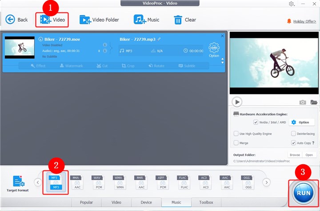Select the M4R AAC ringtone preset

pyautogui.click(x=141, y=182)
